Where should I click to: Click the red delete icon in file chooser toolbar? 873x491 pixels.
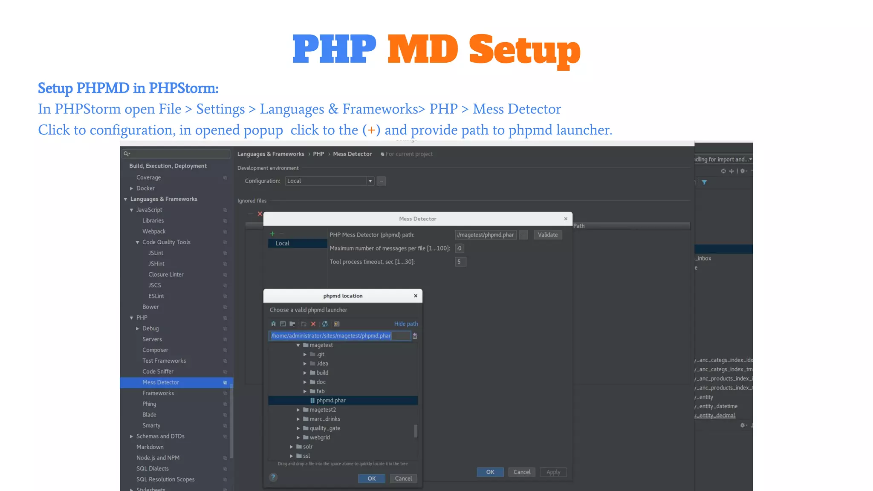click(313, 324)
